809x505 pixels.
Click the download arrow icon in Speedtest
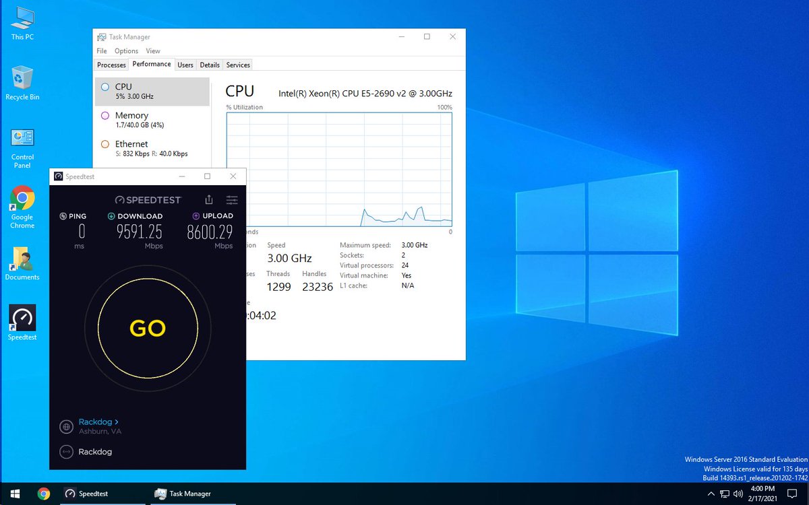(x=111, y=216)
